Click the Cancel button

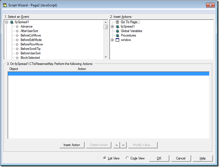(181, 158)
